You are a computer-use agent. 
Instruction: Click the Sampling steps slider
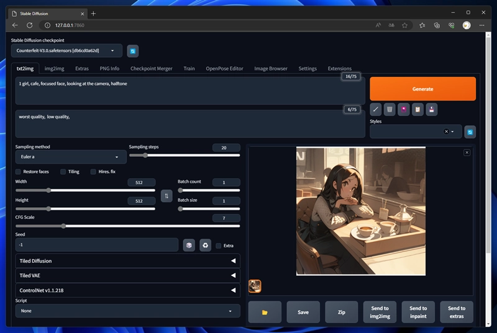185,155
